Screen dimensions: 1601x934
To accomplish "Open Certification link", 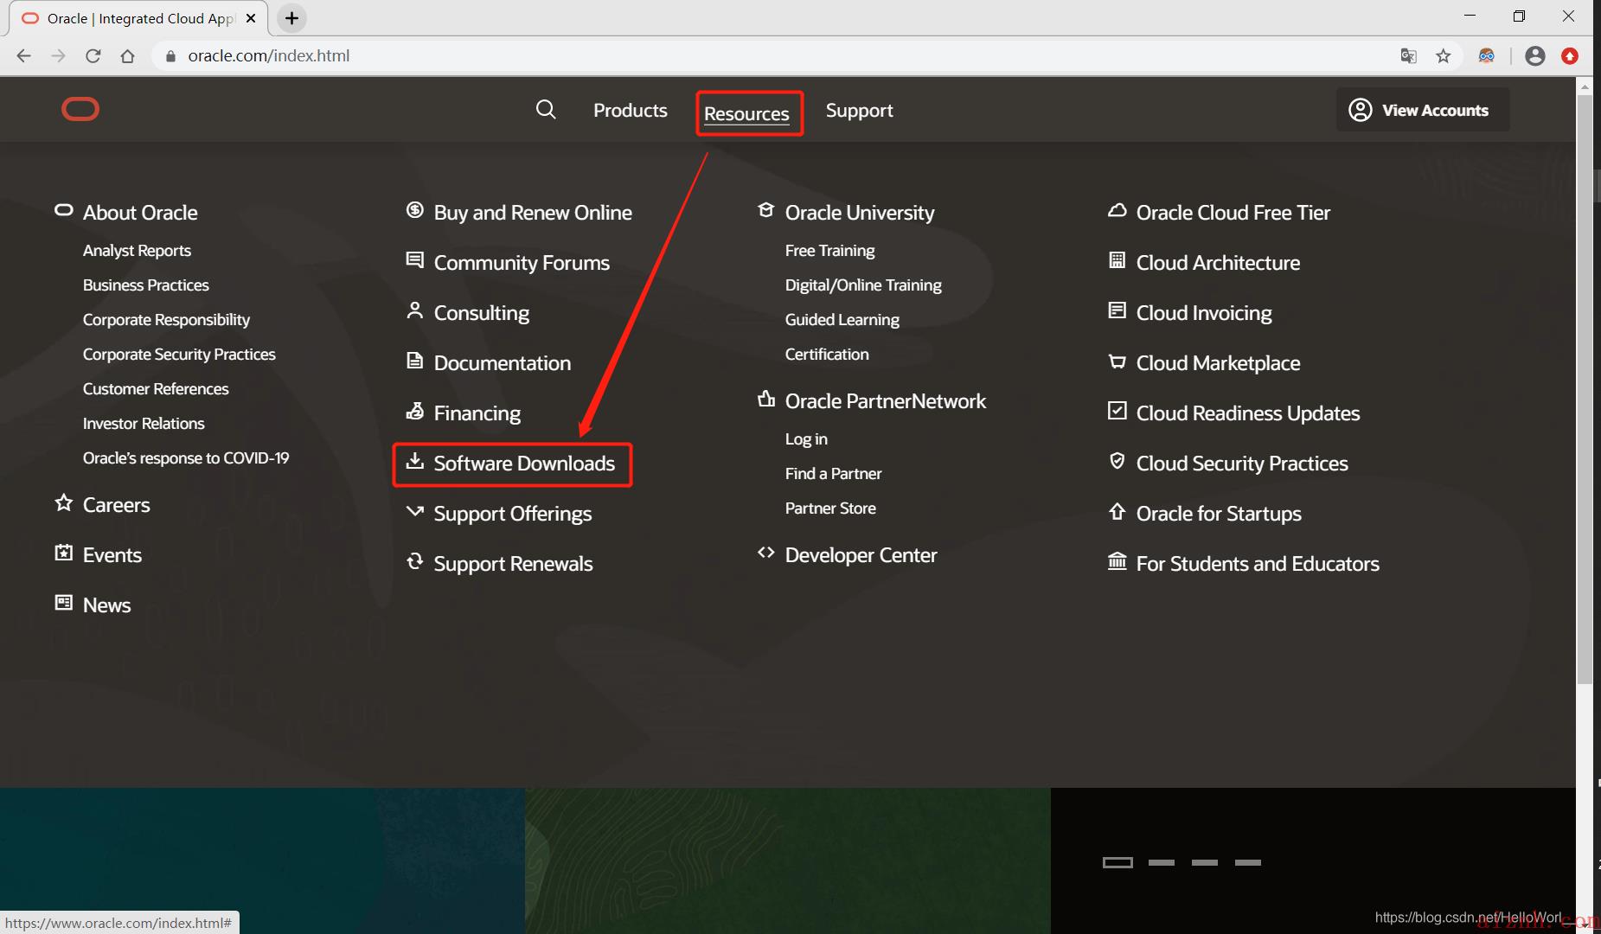I will [x=827, y=355].
